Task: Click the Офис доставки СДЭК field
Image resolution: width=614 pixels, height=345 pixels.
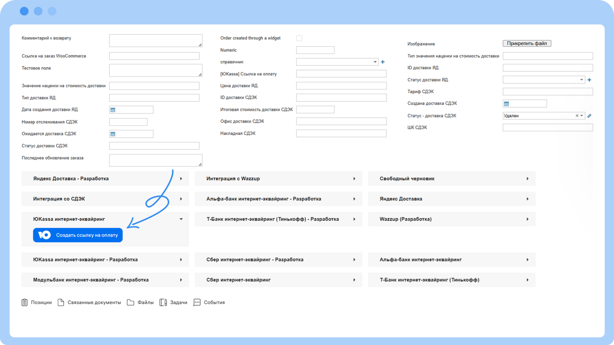Action: click(341, 121)
